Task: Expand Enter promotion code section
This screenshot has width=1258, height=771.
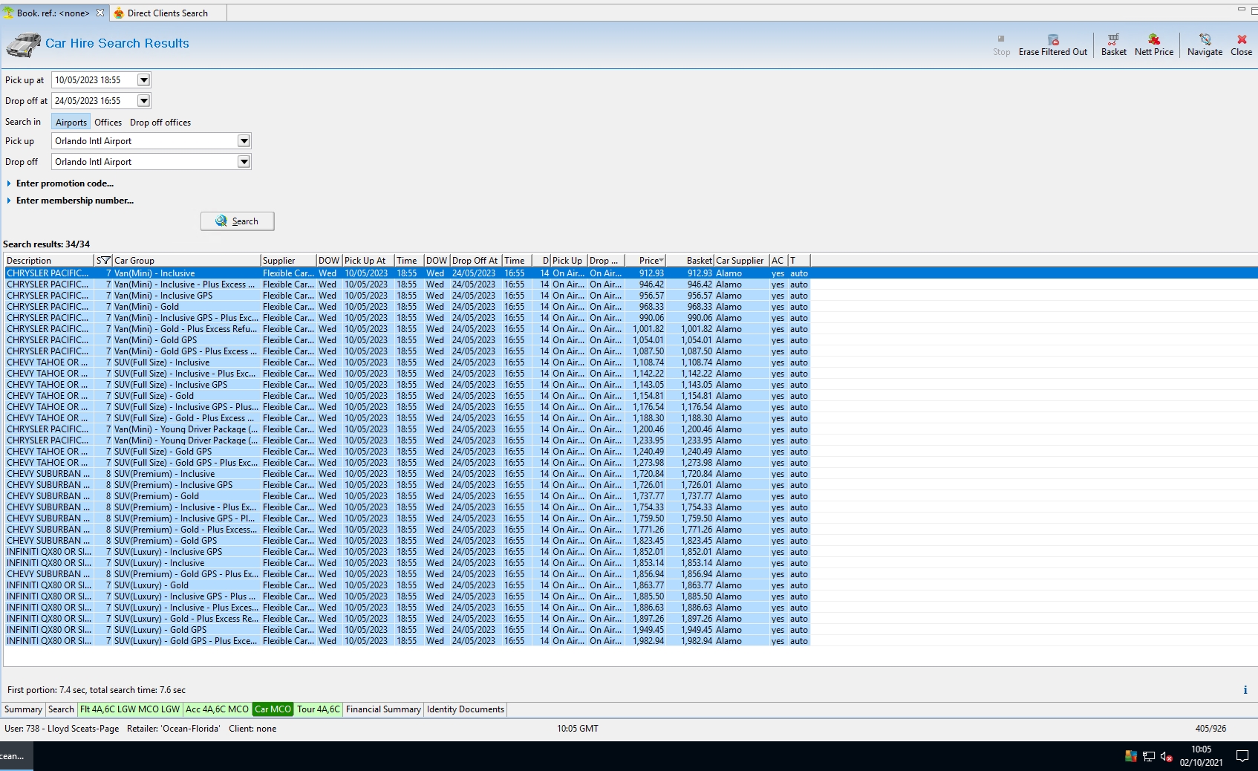Action: (60, 183)
